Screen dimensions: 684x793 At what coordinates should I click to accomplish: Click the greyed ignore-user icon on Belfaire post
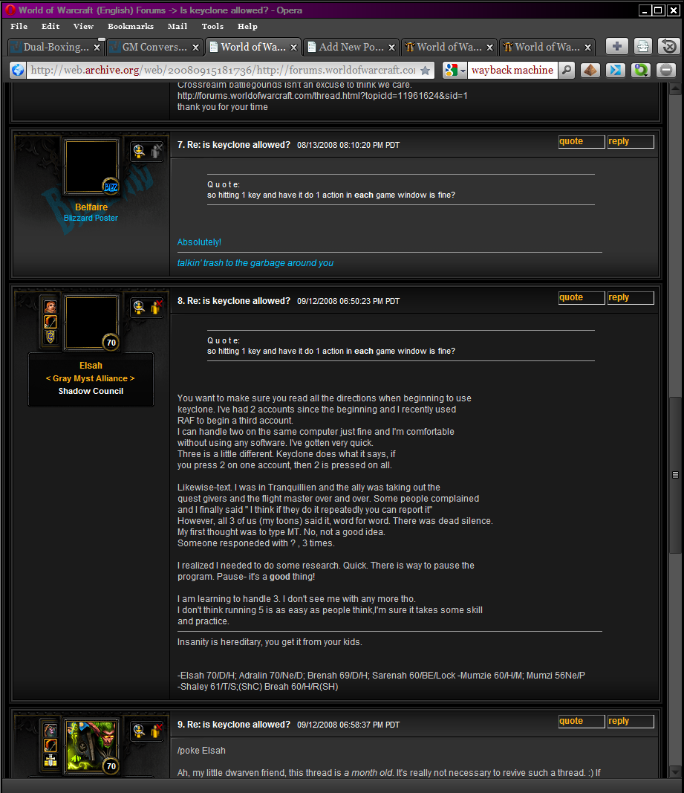156,151
